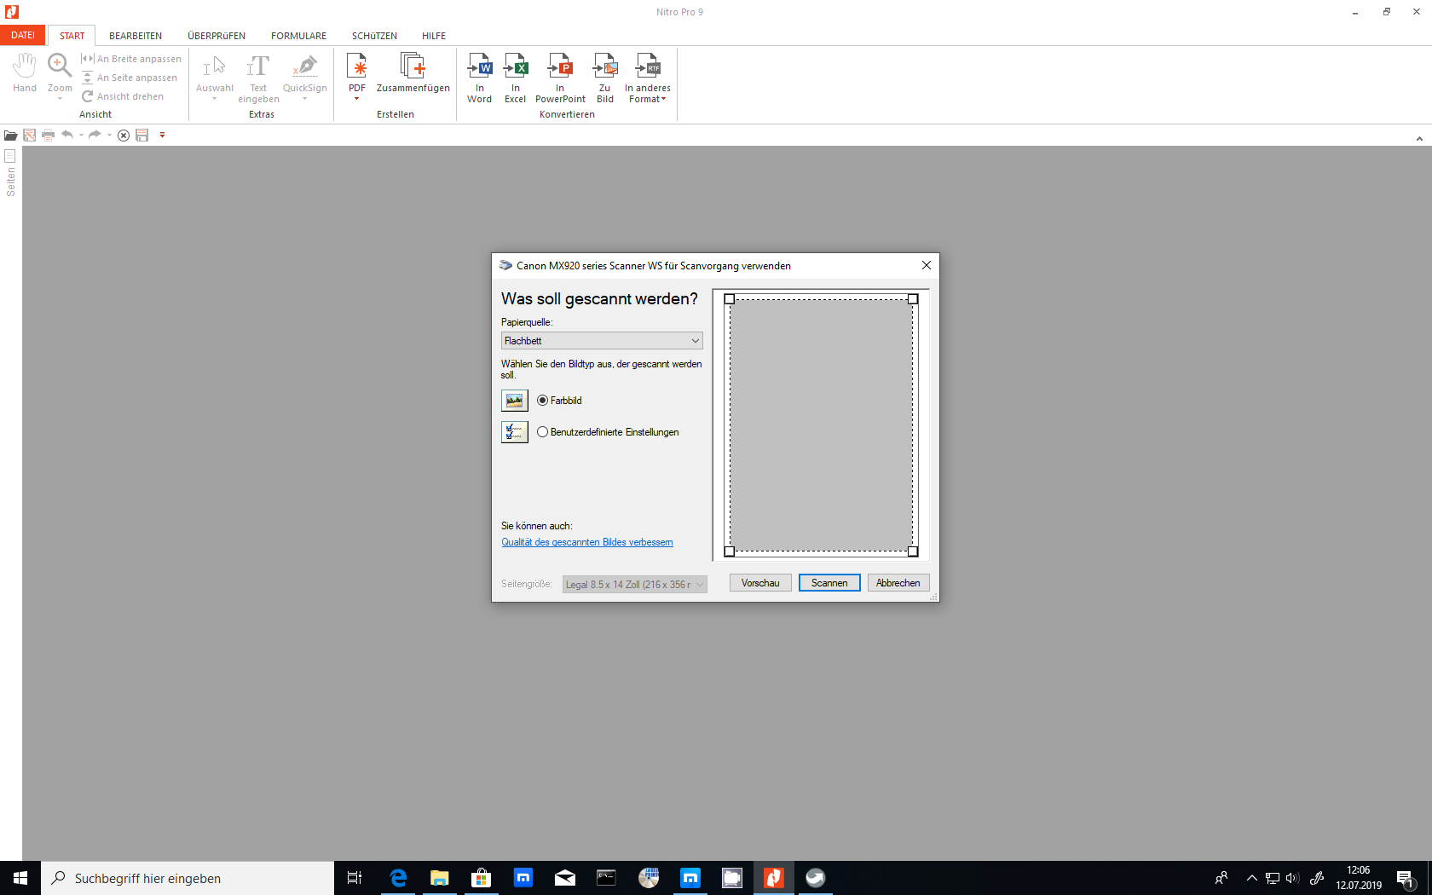Open undo history dropdown arrow
Viewport: 1432px width, 895px height.
pyautogui.click(x=81, y=135)
